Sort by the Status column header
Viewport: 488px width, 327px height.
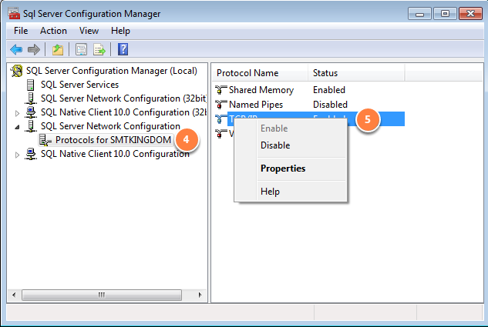tap(356, 73)
